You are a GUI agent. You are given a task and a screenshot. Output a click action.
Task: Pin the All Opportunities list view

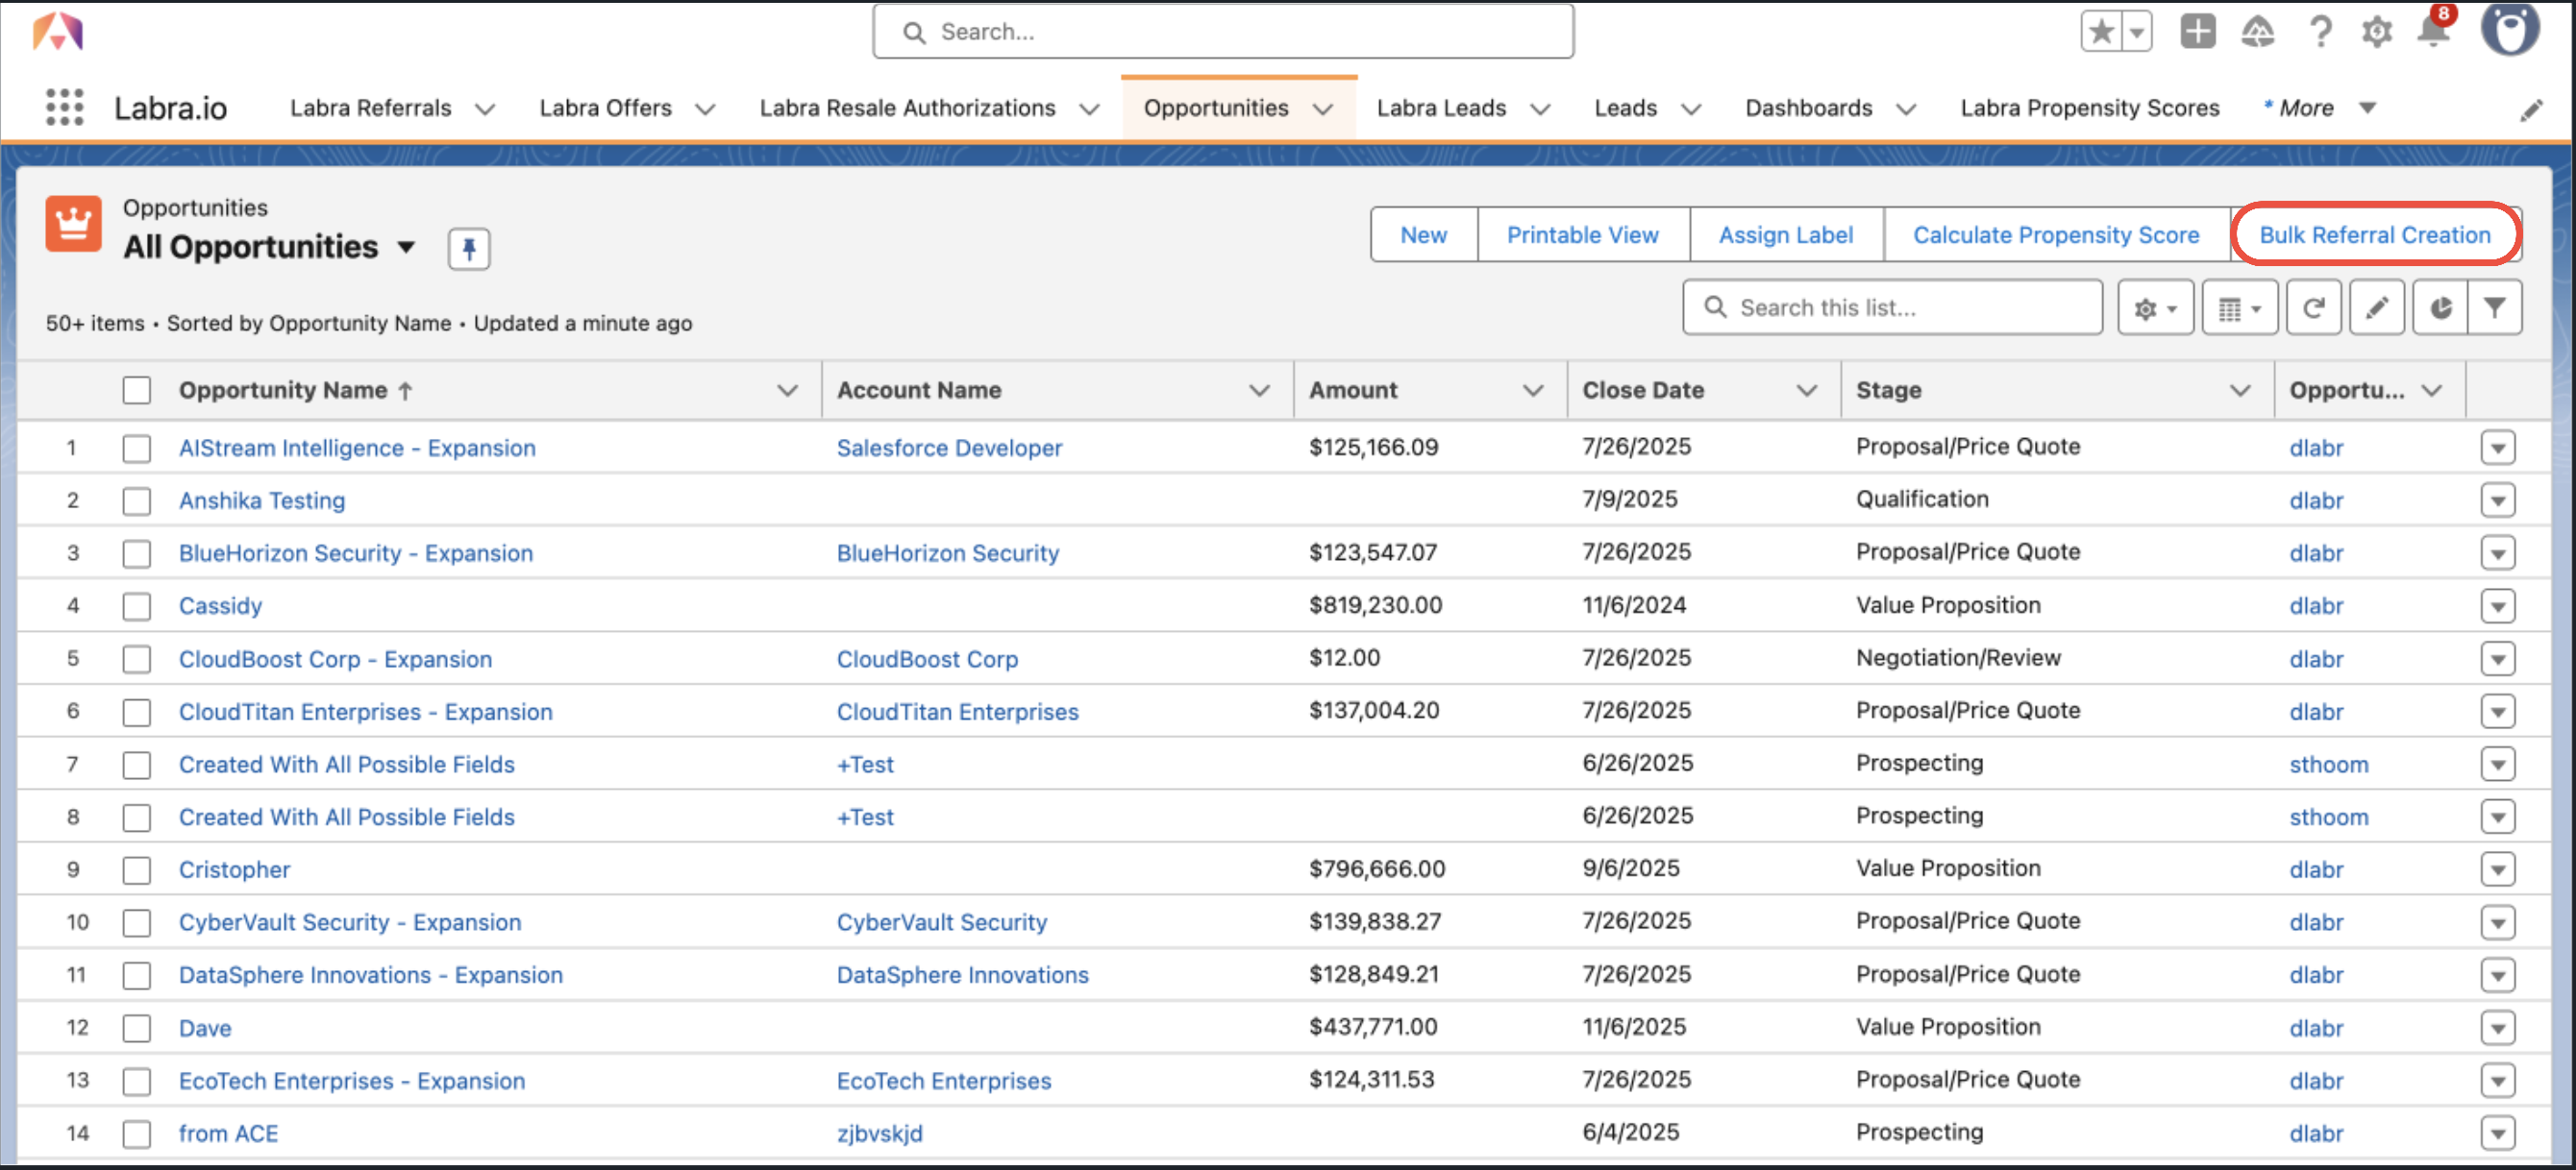[468, 248]
